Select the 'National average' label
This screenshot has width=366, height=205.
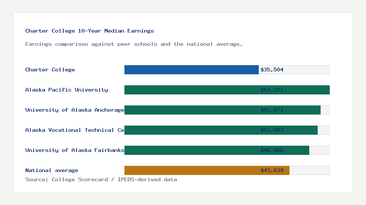[x=52, y=170]
